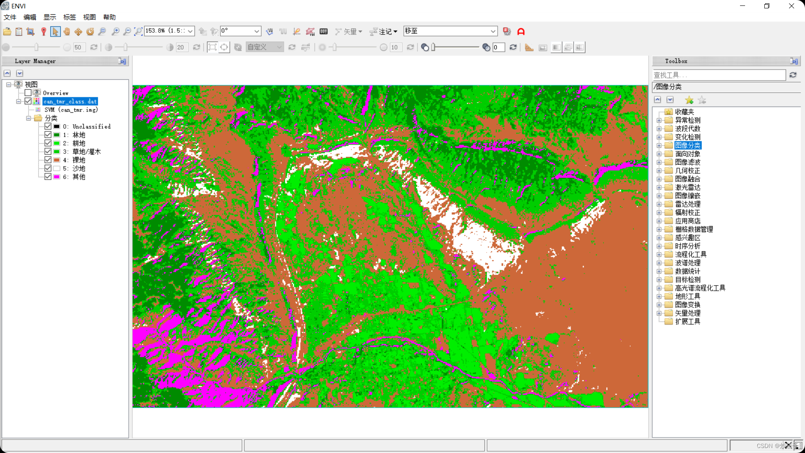Select the Fly move tool
This screenshot has width=805, height=453.
[x=78, y=31]
